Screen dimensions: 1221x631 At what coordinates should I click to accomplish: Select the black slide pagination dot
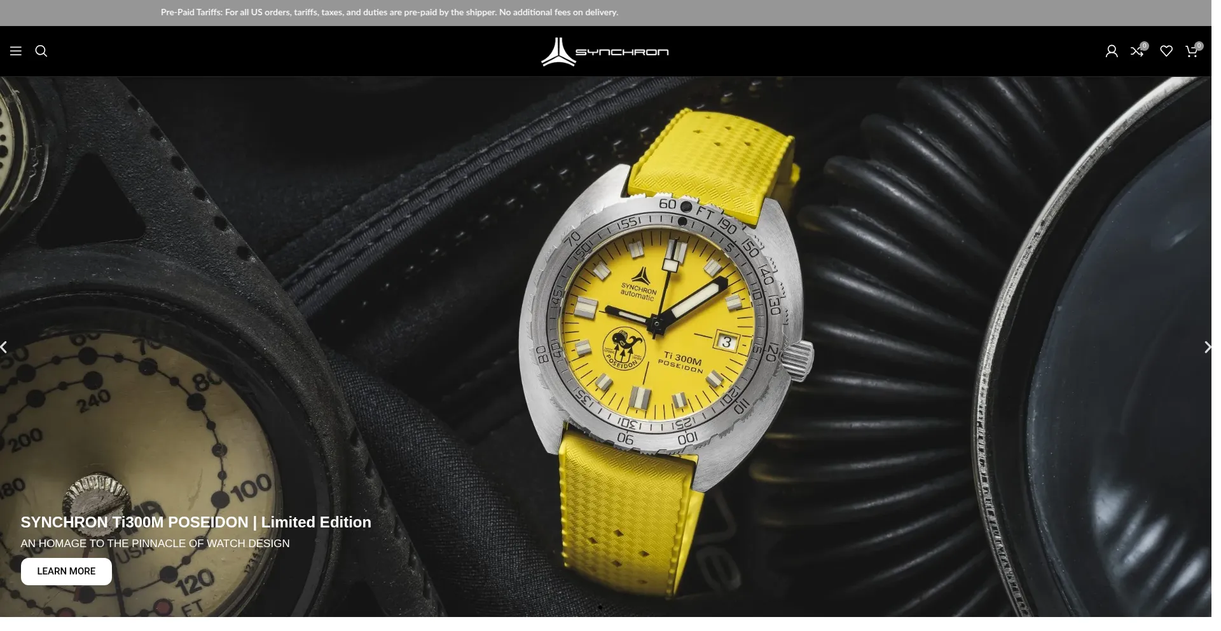tap(600, 607)
